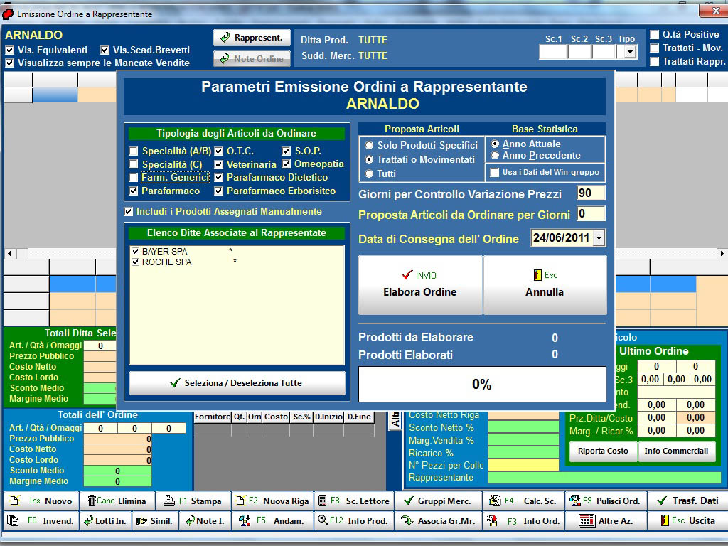
Task: Toggle Includi i Prodotti Assegnati Manualmente
Action: (129, 212)
